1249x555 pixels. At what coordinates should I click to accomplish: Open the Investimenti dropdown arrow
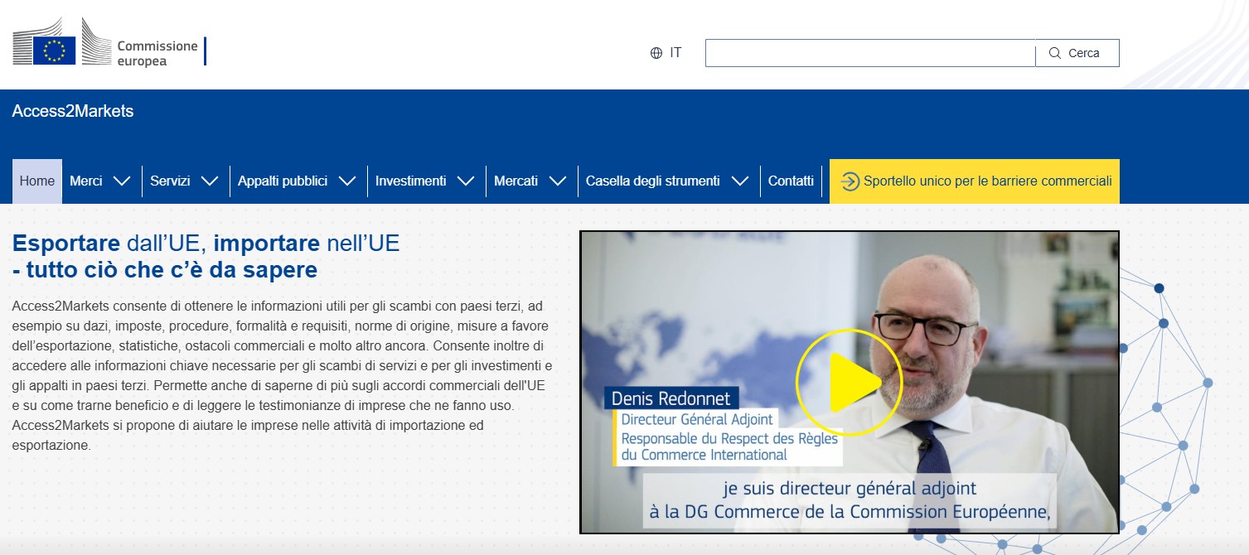point(466,181)
